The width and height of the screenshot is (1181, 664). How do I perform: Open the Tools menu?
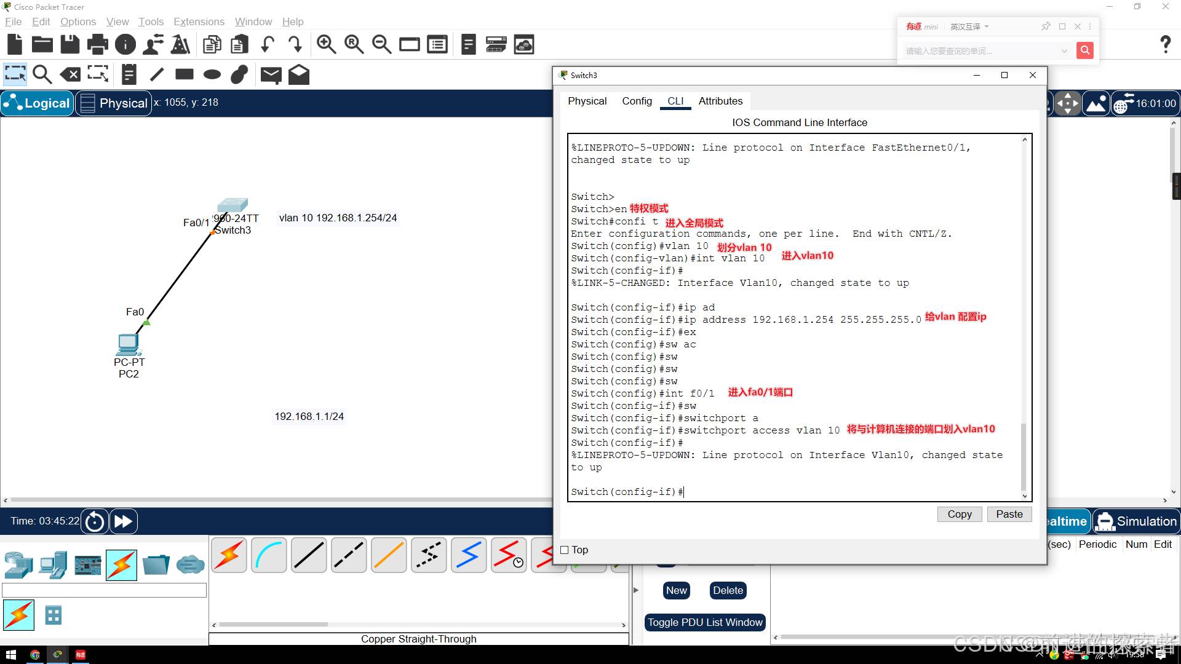click(x=151, y=22)
